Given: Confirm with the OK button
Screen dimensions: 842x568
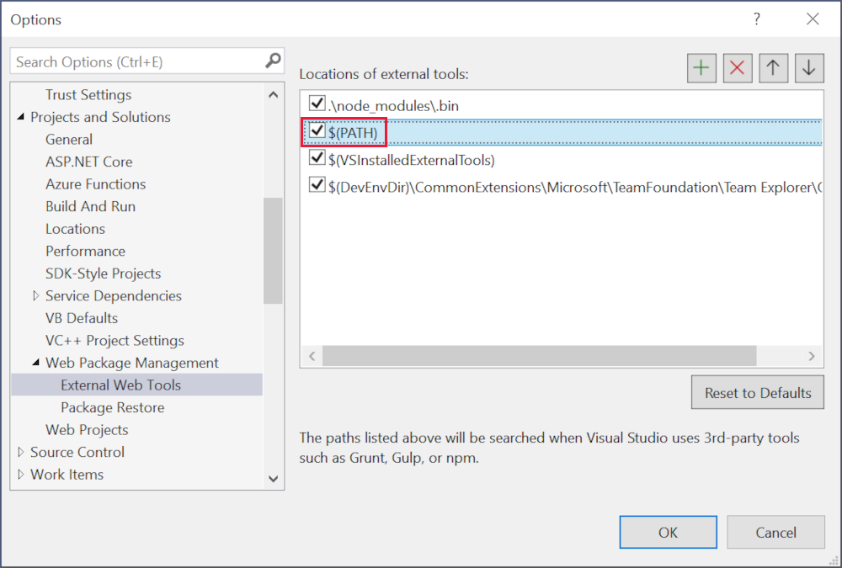Looking at the screenshot, I should click(668, 532).
